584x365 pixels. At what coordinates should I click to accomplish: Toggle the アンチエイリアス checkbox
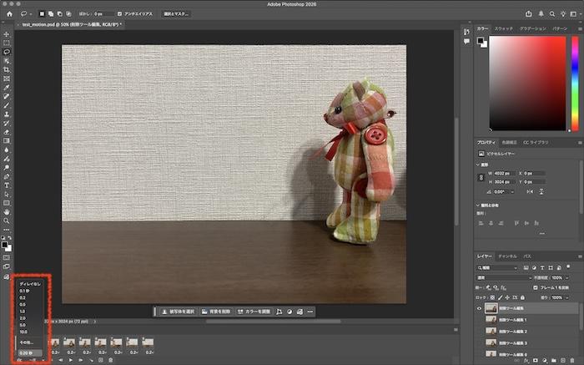point(120,14)
